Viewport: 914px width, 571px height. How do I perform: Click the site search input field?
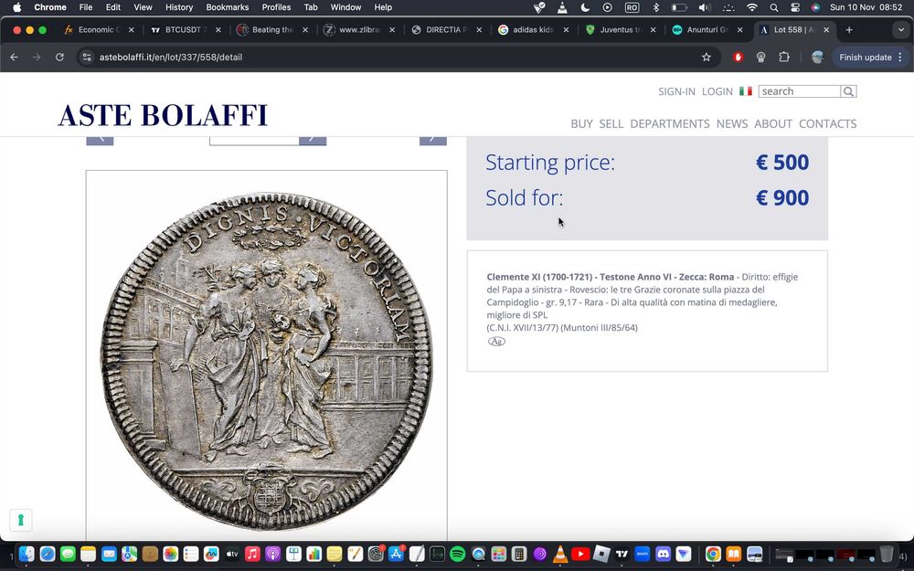tap(799, 91)
